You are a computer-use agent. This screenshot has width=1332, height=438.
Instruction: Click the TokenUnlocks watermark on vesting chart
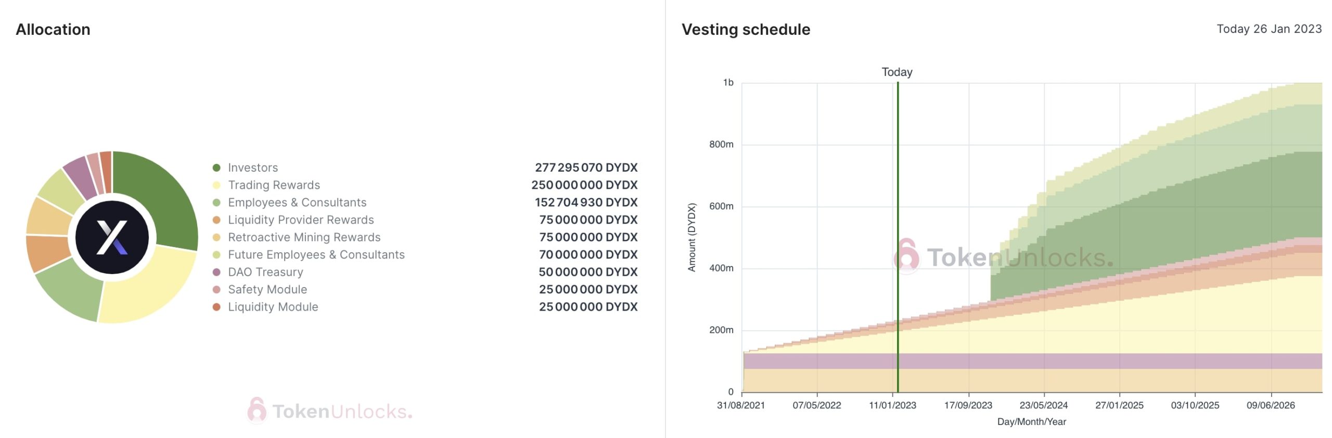coord(1004,257)
